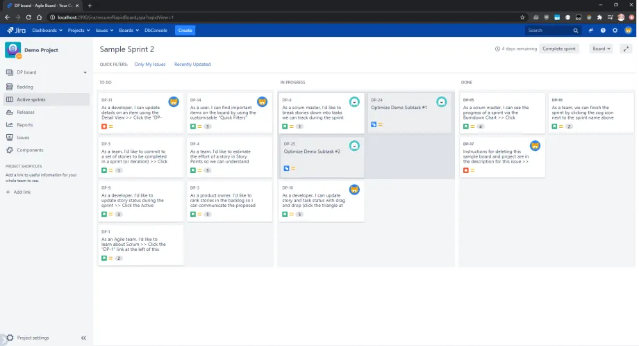
Task: Open the browser extensions puzzle icon
Action: [599, 17]
